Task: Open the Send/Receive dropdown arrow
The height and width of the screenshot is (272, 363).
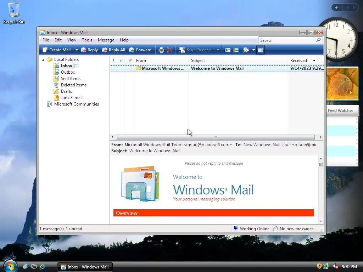Action: point(218,50)
